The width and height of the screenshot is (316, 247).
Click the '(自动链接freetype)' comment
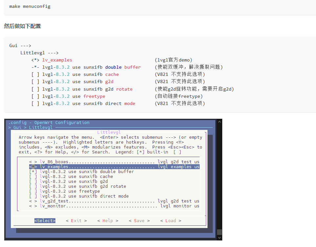[x=179, y=96]
